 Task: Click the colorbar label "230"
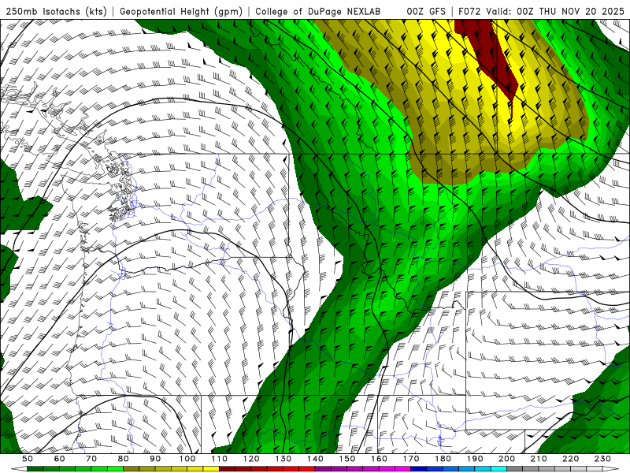(x=603, y=459)
